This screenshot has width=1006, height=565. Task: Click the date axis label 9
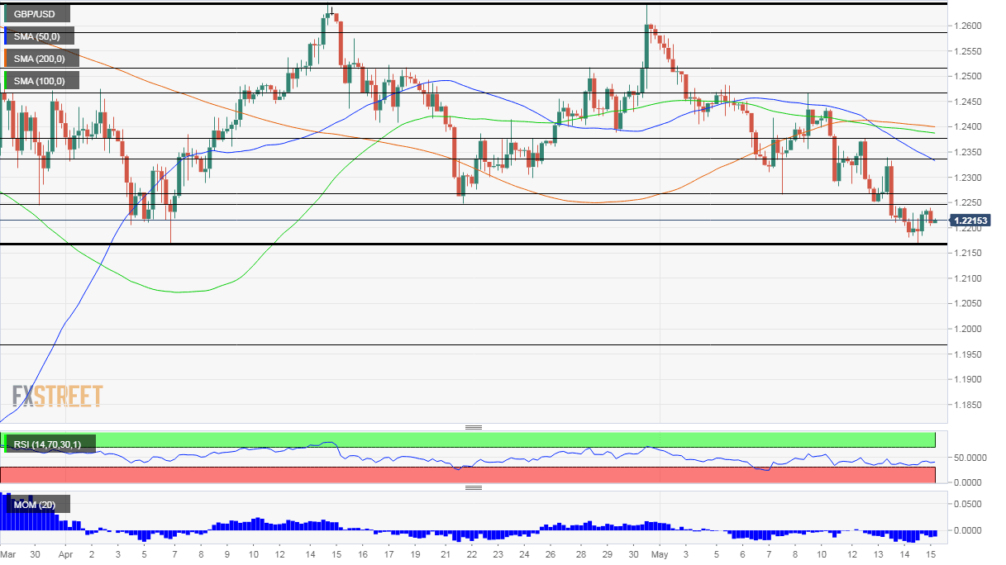[227, 553]
